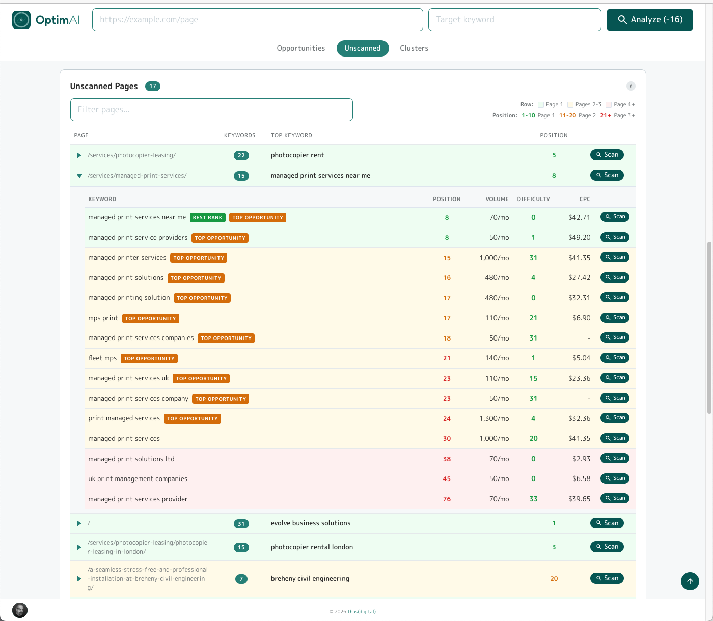
Task: Click the page scrollbar thumb
Action: (x=709, y=328)
